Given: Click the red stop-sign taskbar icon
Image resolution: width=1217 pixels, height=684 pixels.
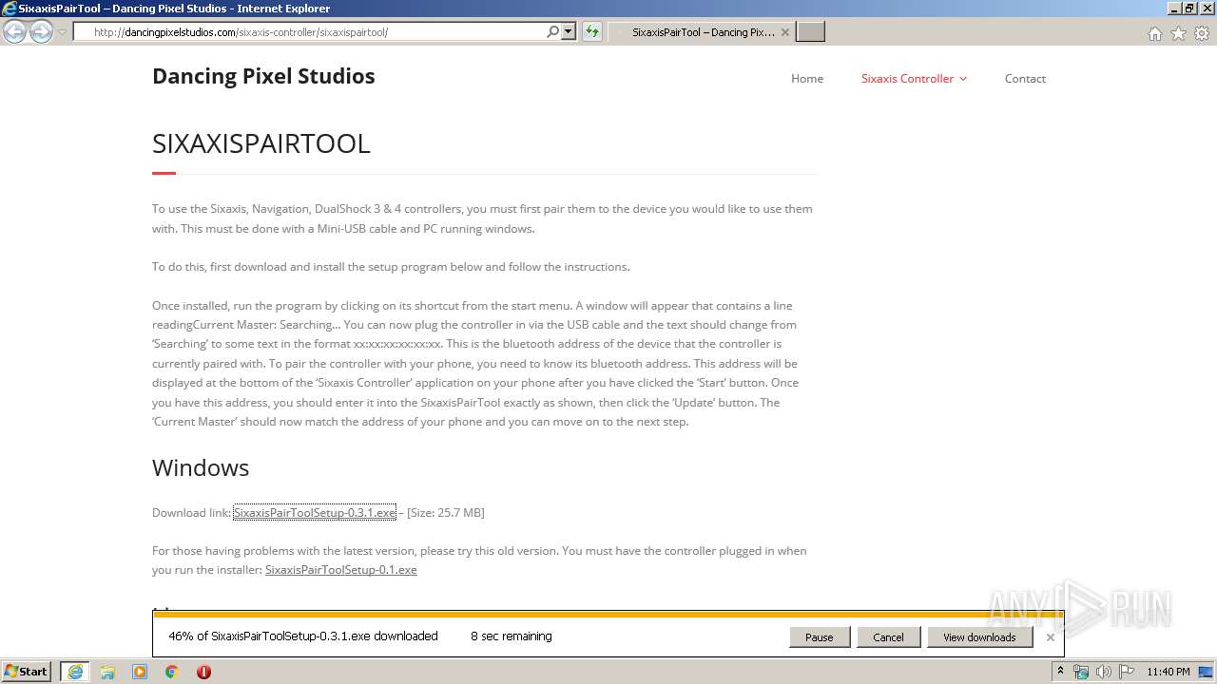Looking at the screenshot, I should click(x=203, y=672).
